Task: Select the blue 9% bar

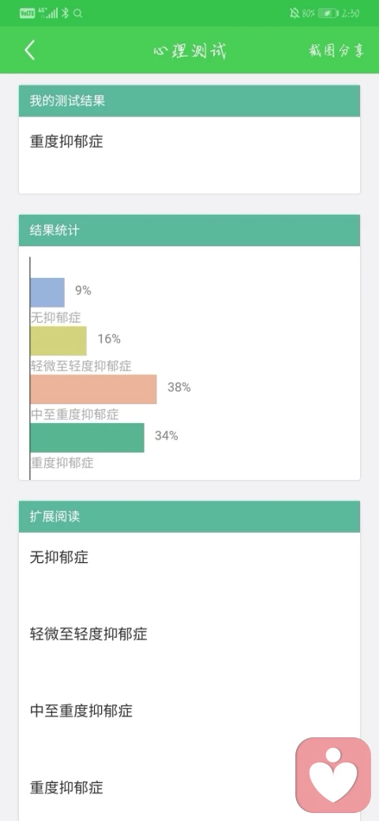Action: [x=47, y=292]
